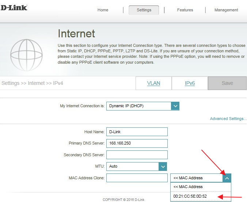Click the Internet globe icon
Image resolution: width=247 pixels, height=202 pixels.
click(x=26, y=54)
